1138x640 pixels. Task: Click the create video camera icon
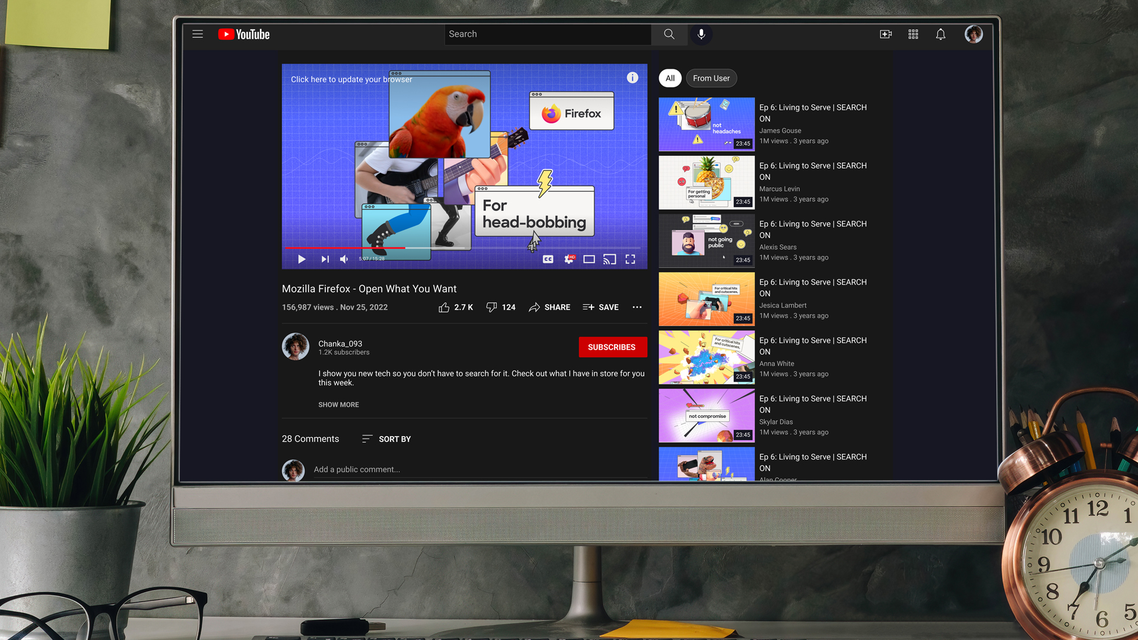tap(886, 34)
